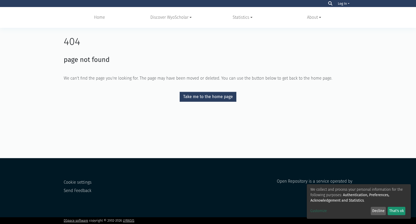Click the search magnifier icon
The width and height of the screenshot is (416, 224).
[330, 3]
